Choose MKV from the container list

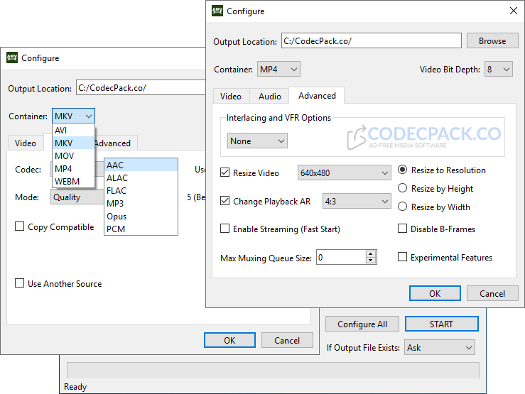click(73, 143)
